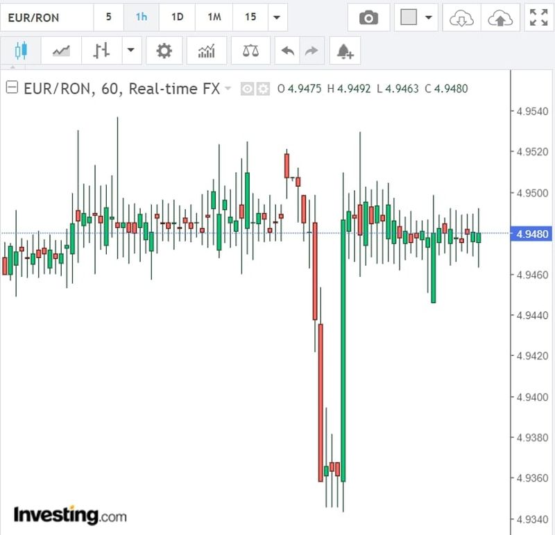The height and width of the screenshot is (535, 555).
Task: Expand the additional time intervals dropdown
Action: [277, 17]
